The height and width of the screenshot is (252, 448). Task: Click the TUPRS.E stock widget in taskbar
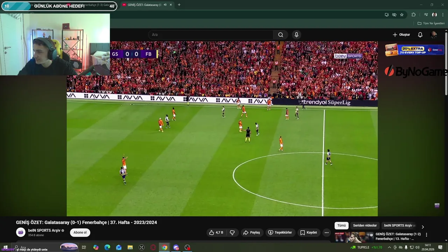click(366, 247)
